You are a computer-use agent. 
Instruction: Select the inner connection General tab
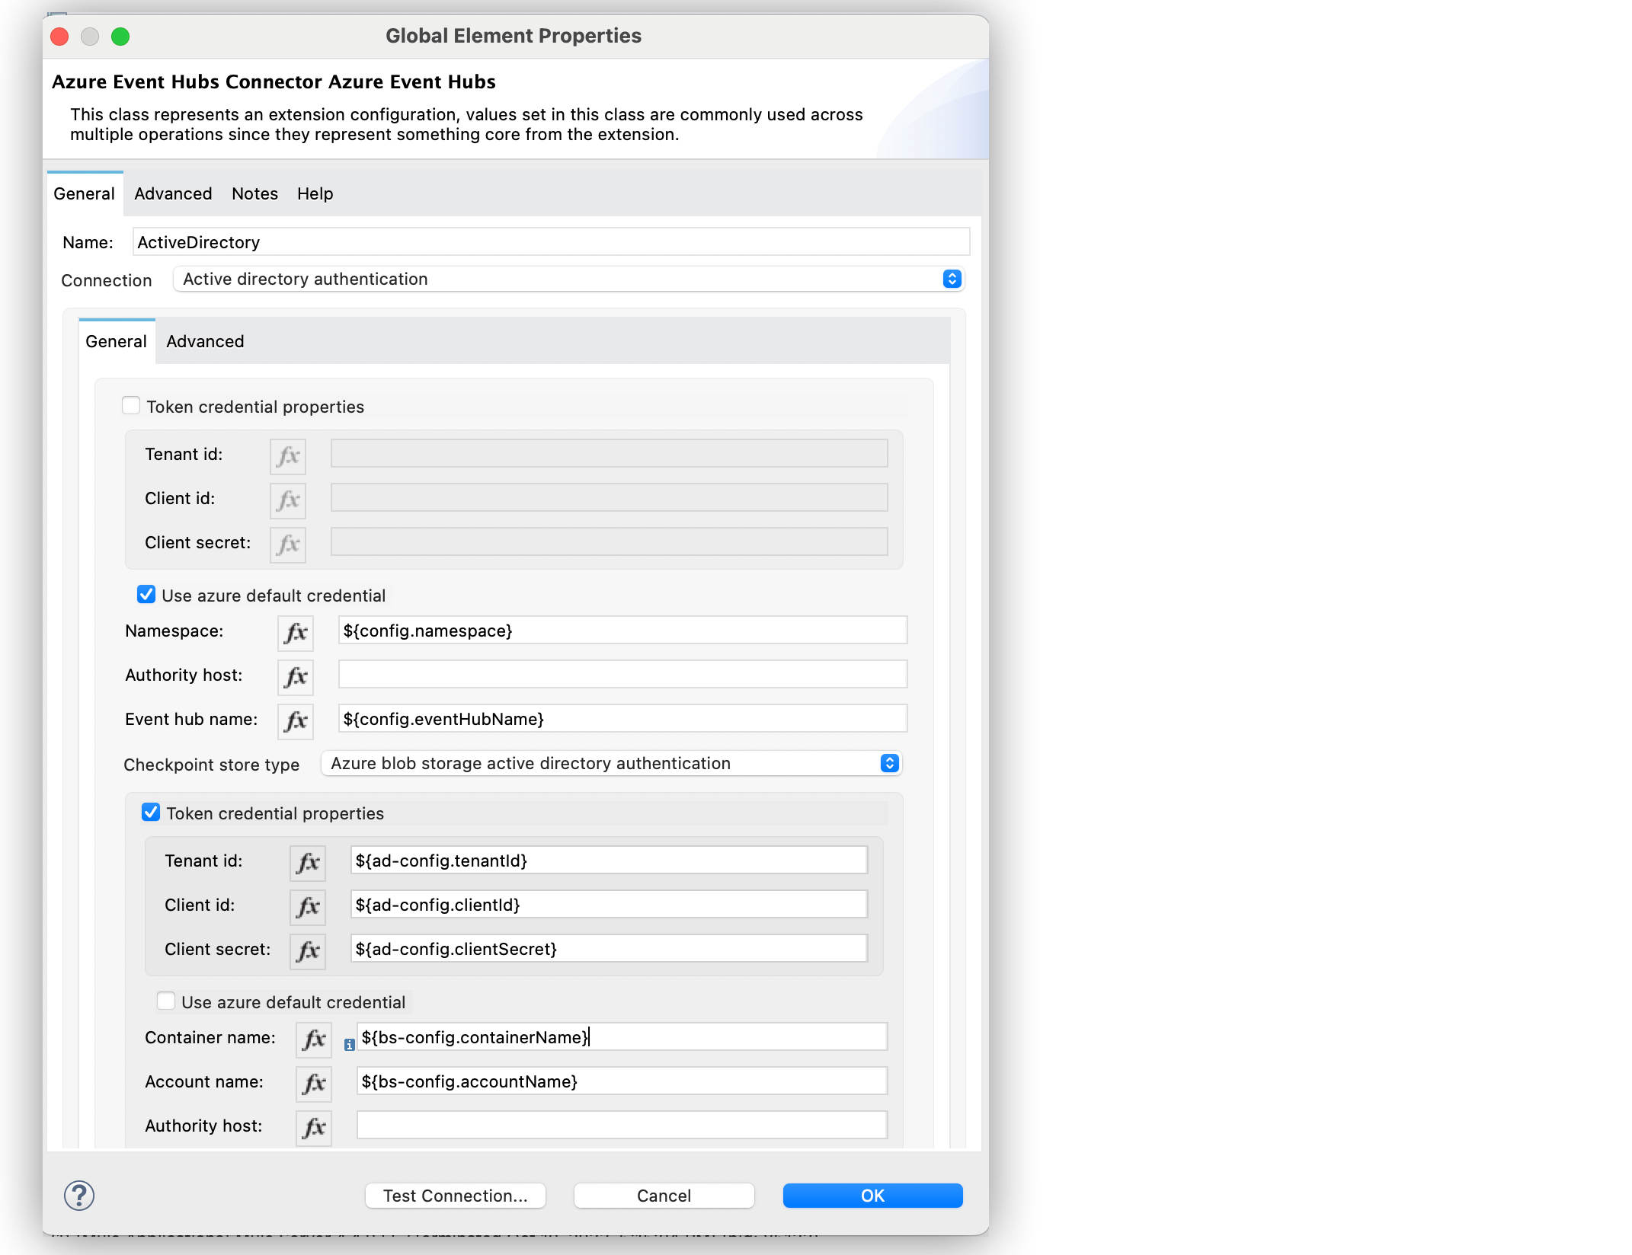coord(116,341)
